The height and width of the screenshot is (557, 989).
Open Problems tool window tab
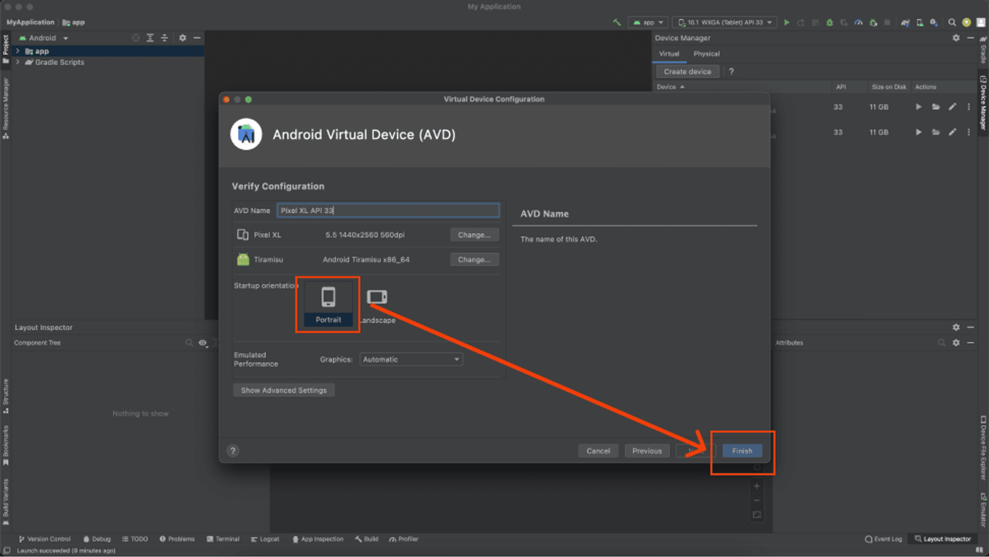point(177,539)
